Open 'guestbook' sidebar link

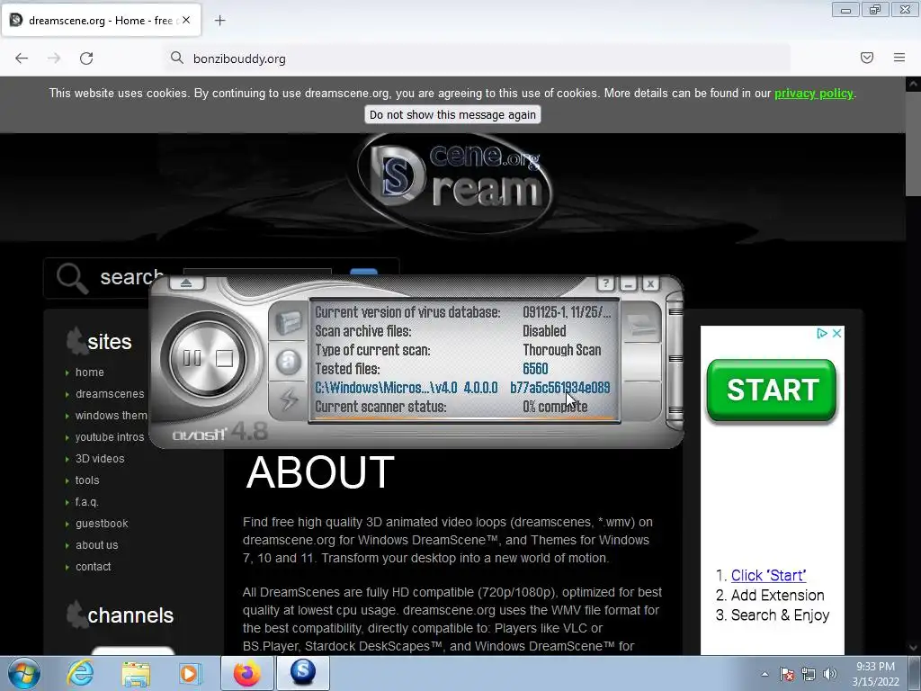102,524
